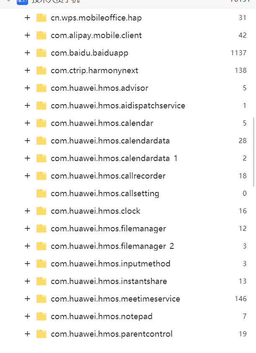
Task: Click folder icon of com.baidu.baiduapp
Action: pos(41,53)
